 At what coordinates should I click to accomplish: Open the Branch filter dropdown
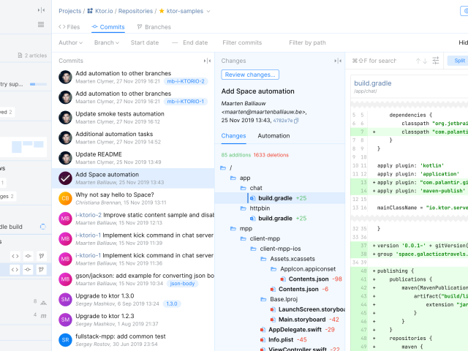[x=107, y=42]
